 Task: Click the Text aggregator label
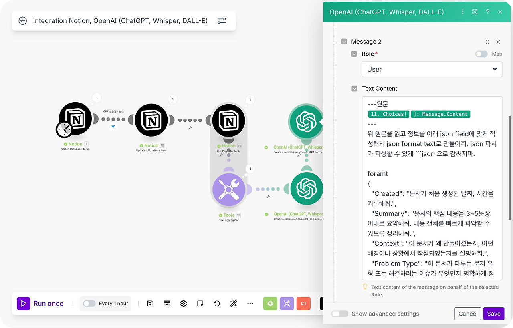(229, 220)
